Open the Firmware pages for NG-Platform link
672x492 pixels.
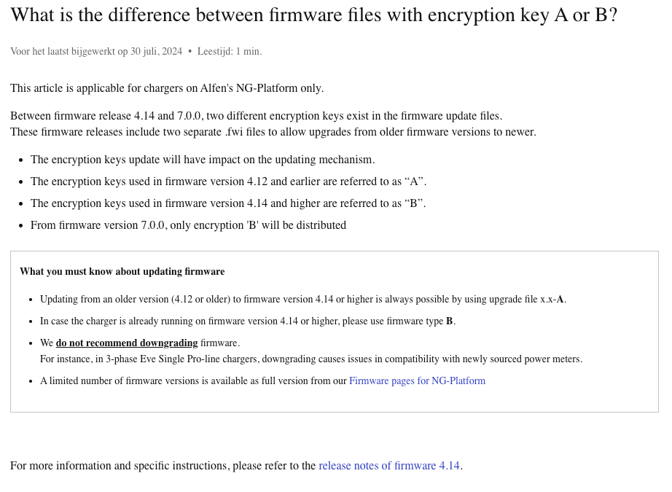click(x=417, y=381)
